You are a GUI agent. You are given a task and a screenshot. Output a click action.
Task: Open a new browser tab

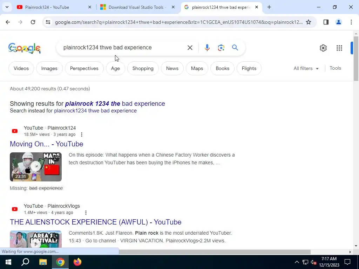269,7
